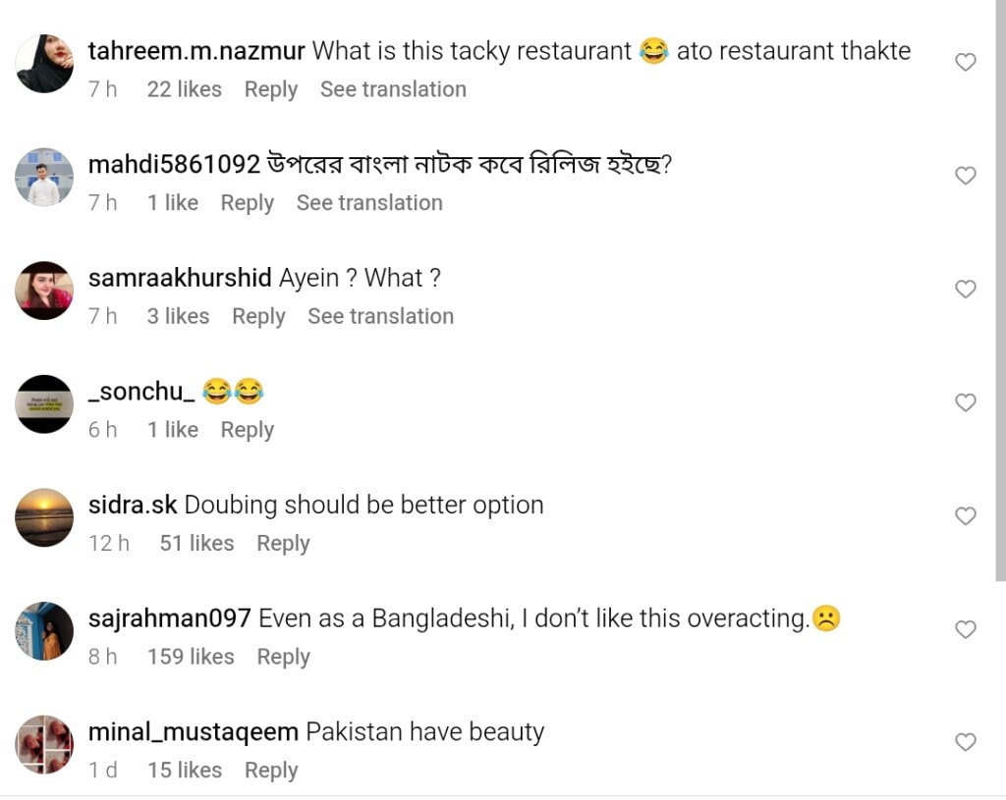
Task: Visit the _sonchu_ profile via username
Action: (x=141, y=392)
